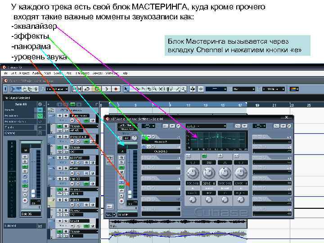Toggle Inserts state indicator in Inspector
This screenshot has height=243, width=324.
pos(40,110)
